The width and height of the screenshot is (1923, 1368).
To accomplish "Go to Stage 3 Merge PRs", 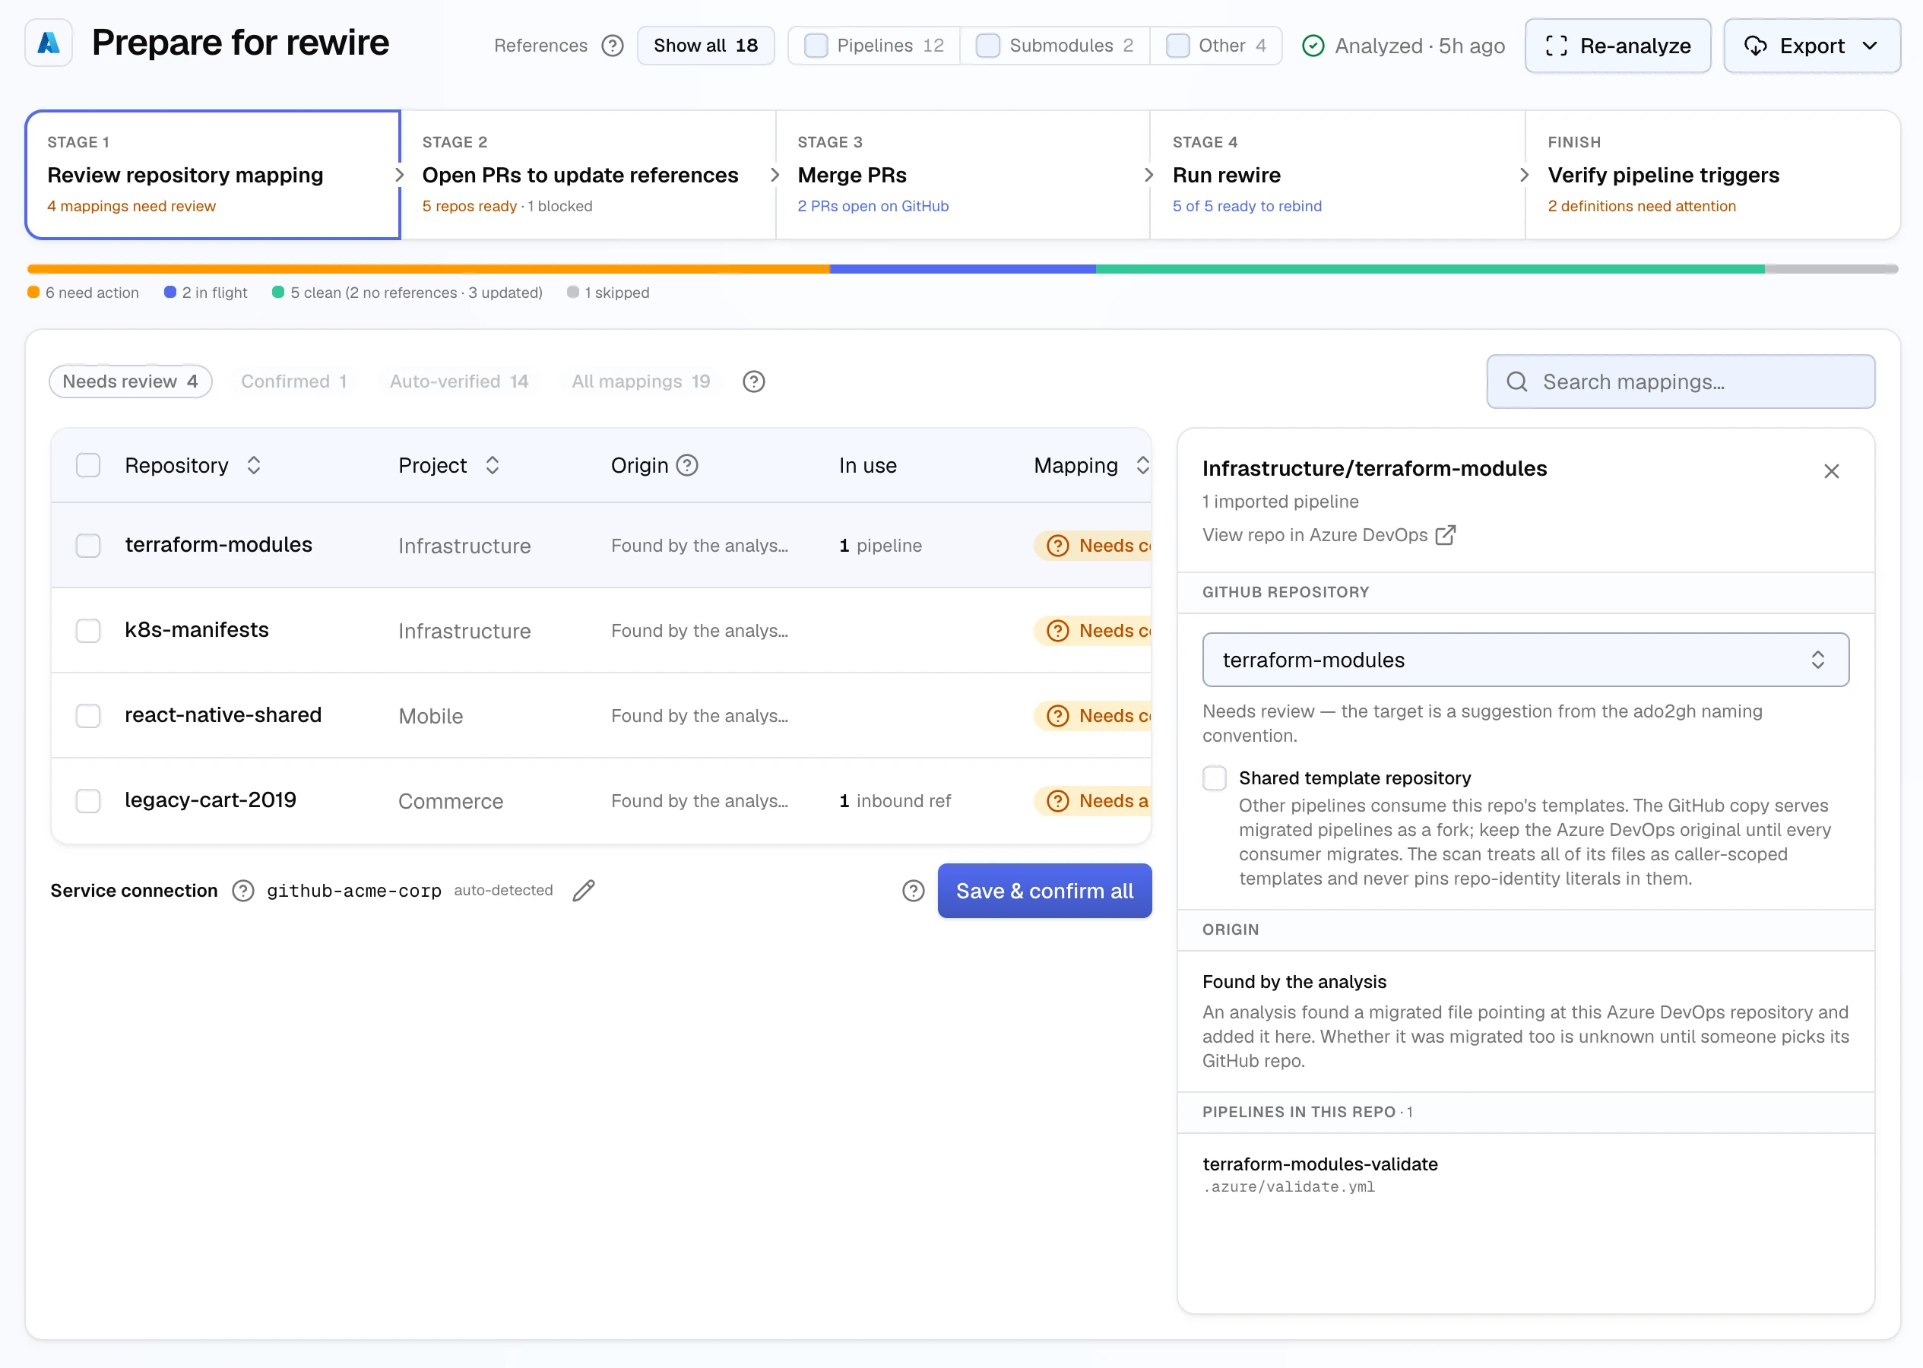I will coord(963,174).
